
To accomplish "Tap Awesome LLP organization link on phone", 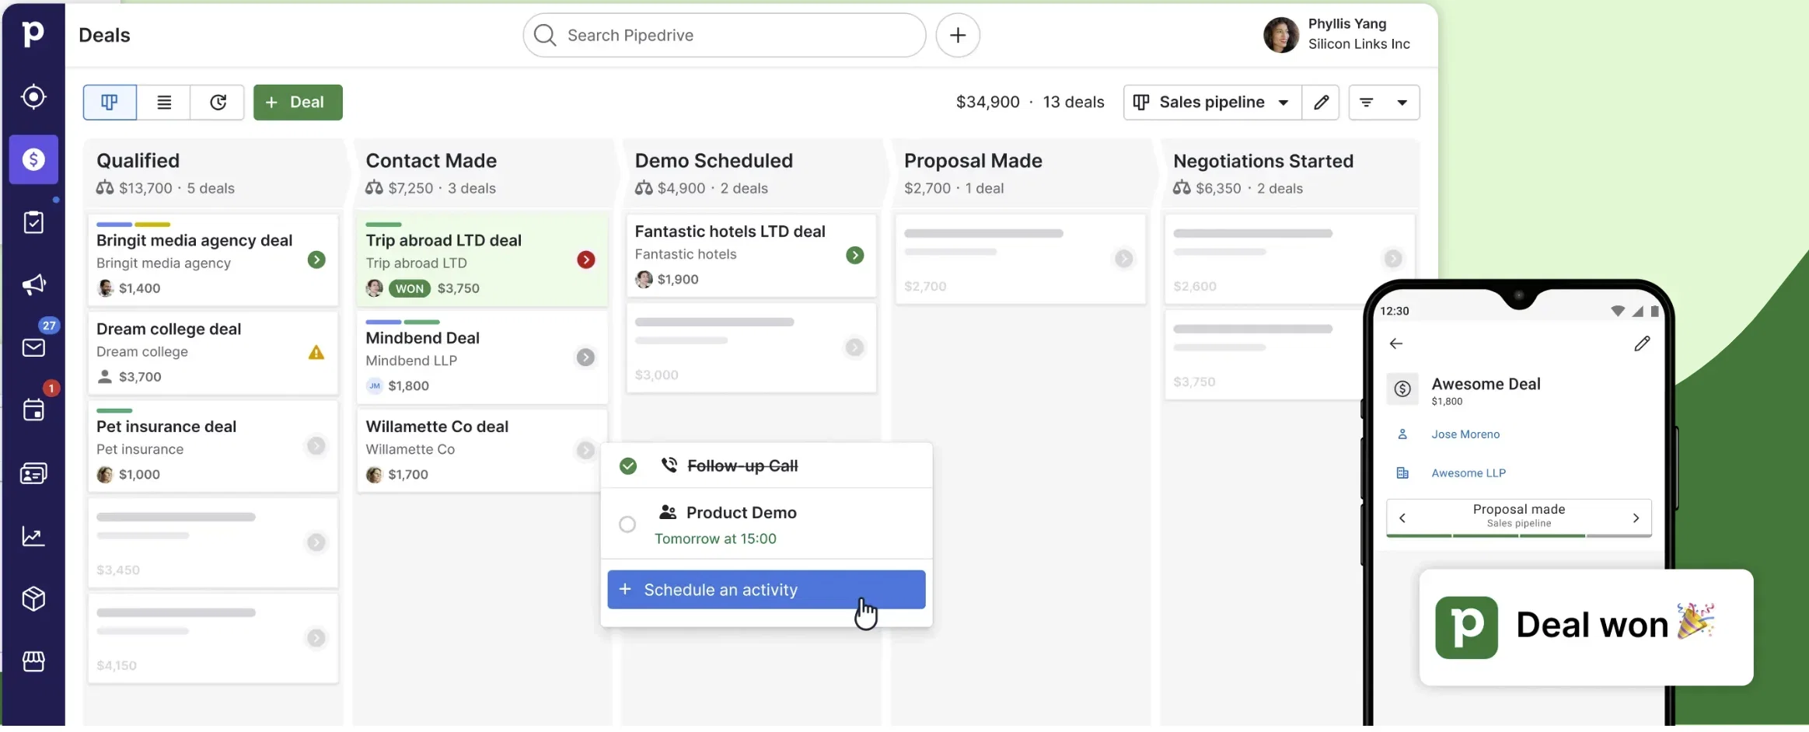I will click(x=1469, y=473).
